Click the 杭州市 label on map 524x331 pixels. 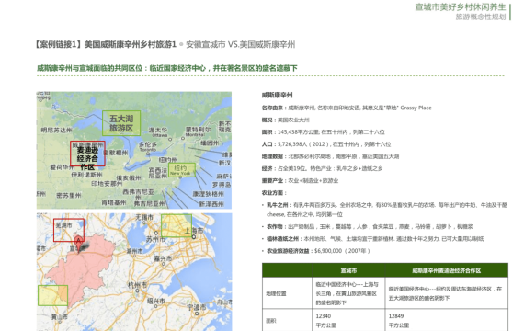point(137,285)
